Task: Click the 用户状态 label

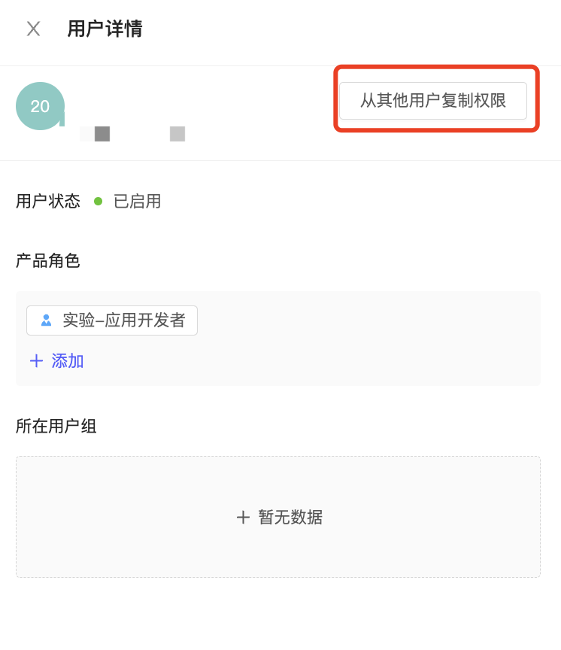Action: click(x=48, y=202)
